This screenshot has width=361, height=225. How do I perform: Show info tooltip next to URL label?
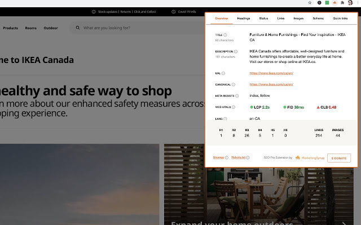(x=223, y=73)
